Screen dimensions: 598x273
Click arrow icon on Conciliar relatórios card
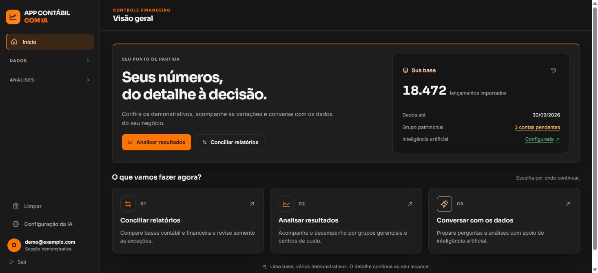(x=252, y=204)
